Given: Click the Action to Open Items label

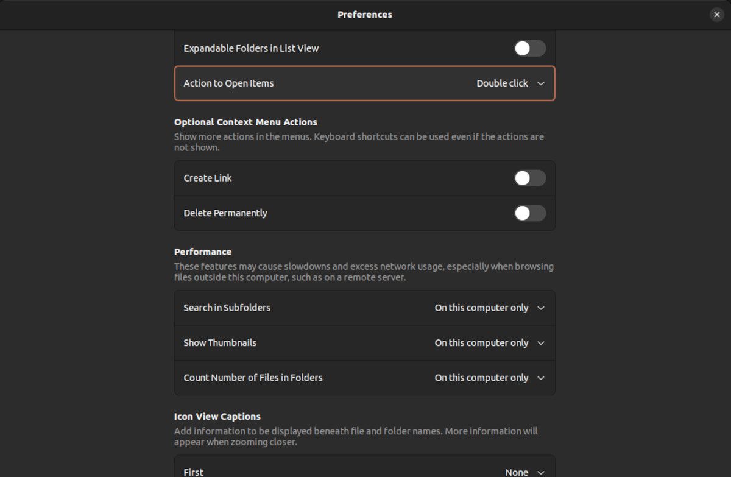Looking at the screenshot, I should (228, 83).
